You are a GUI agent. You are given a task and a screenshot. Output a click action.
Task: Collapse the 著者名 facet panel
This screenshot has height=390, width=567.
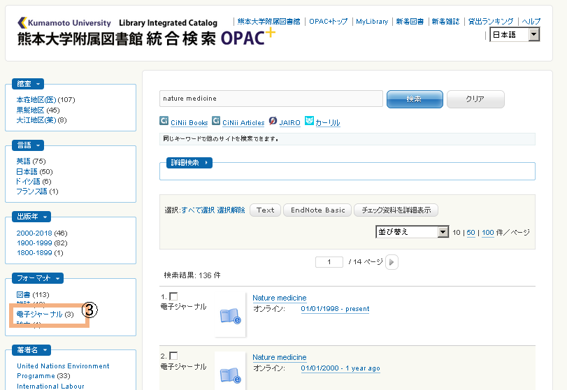pyautogui.click(x=31, y=350)
